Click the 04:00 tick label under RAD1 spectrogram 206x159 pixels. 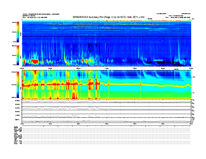tap(50, 68)
